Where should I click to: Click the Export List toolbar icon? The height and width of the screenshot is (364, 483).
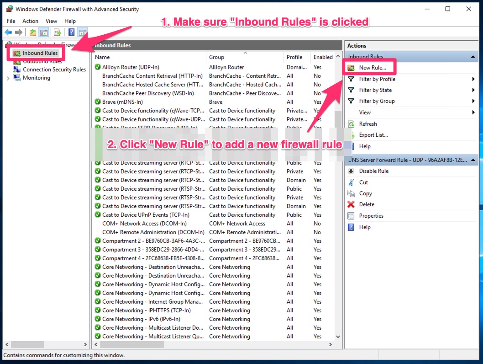click(58, 32)
